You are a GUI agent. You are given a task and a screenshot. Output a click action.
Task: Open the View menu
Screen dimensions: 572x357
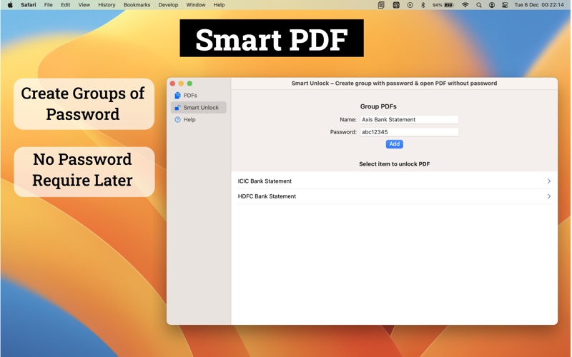pyautogui.click(x=84, y=5)
